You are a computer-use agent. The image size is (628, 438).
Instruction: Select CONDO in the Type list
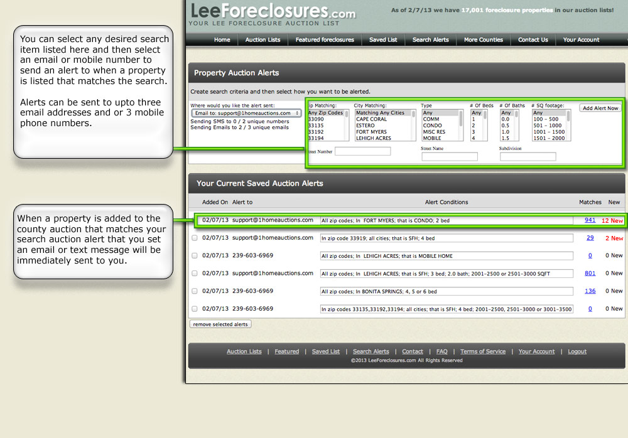click(432, 126)
